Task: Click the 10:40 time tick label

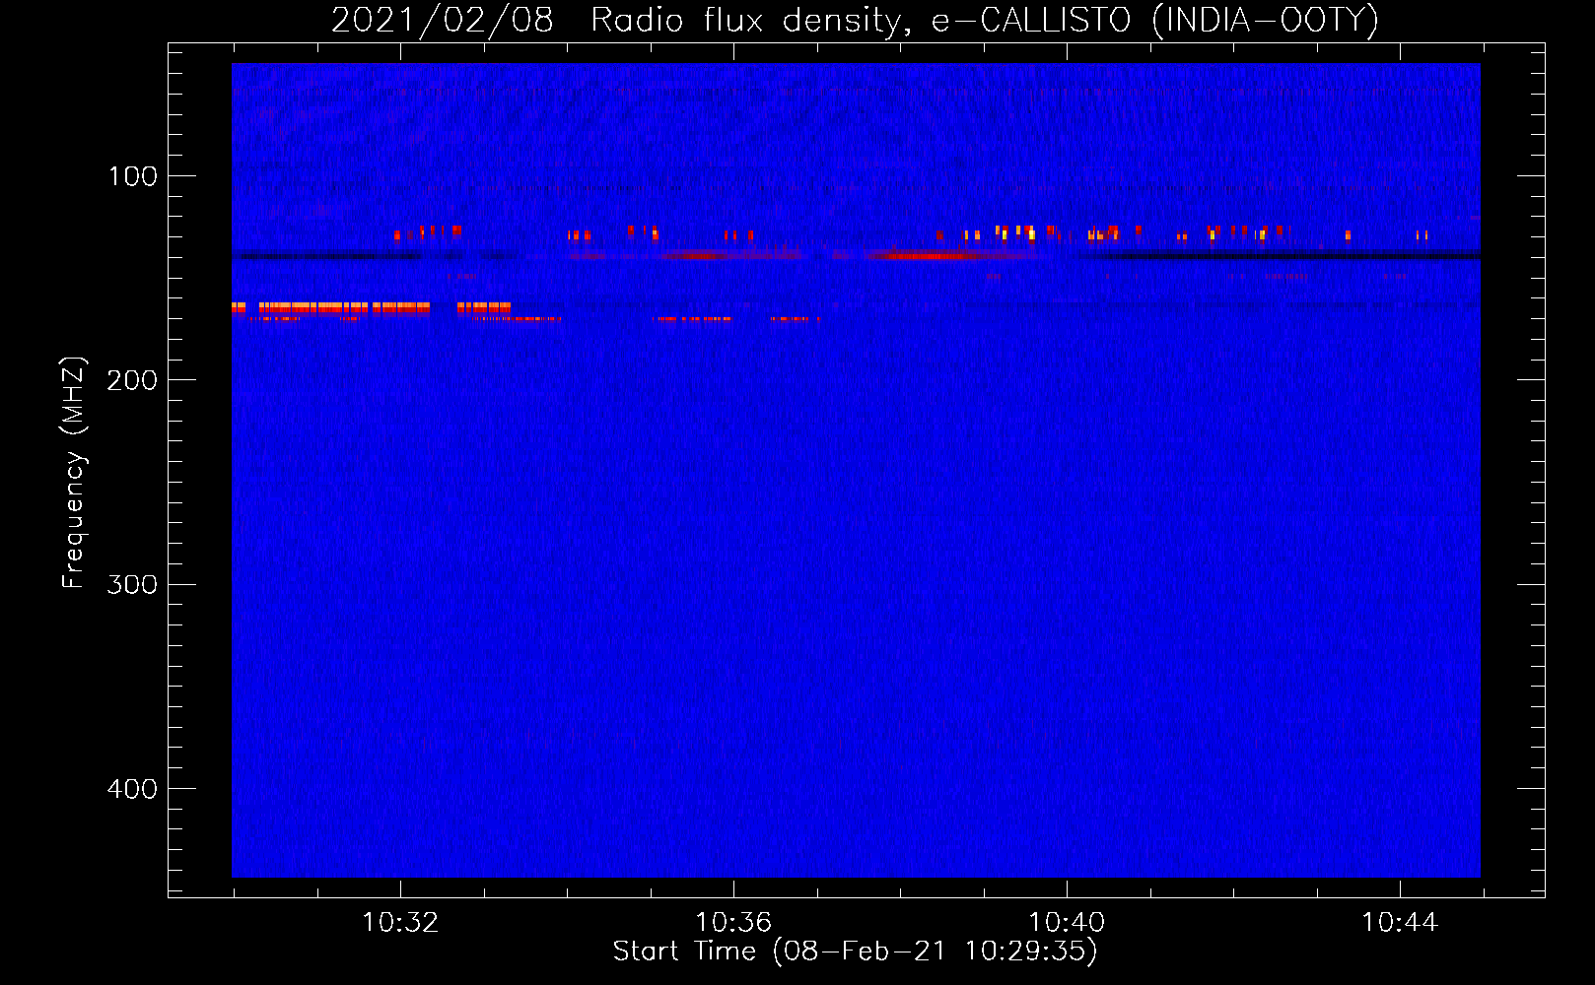Action: (x=1067, y=923)
